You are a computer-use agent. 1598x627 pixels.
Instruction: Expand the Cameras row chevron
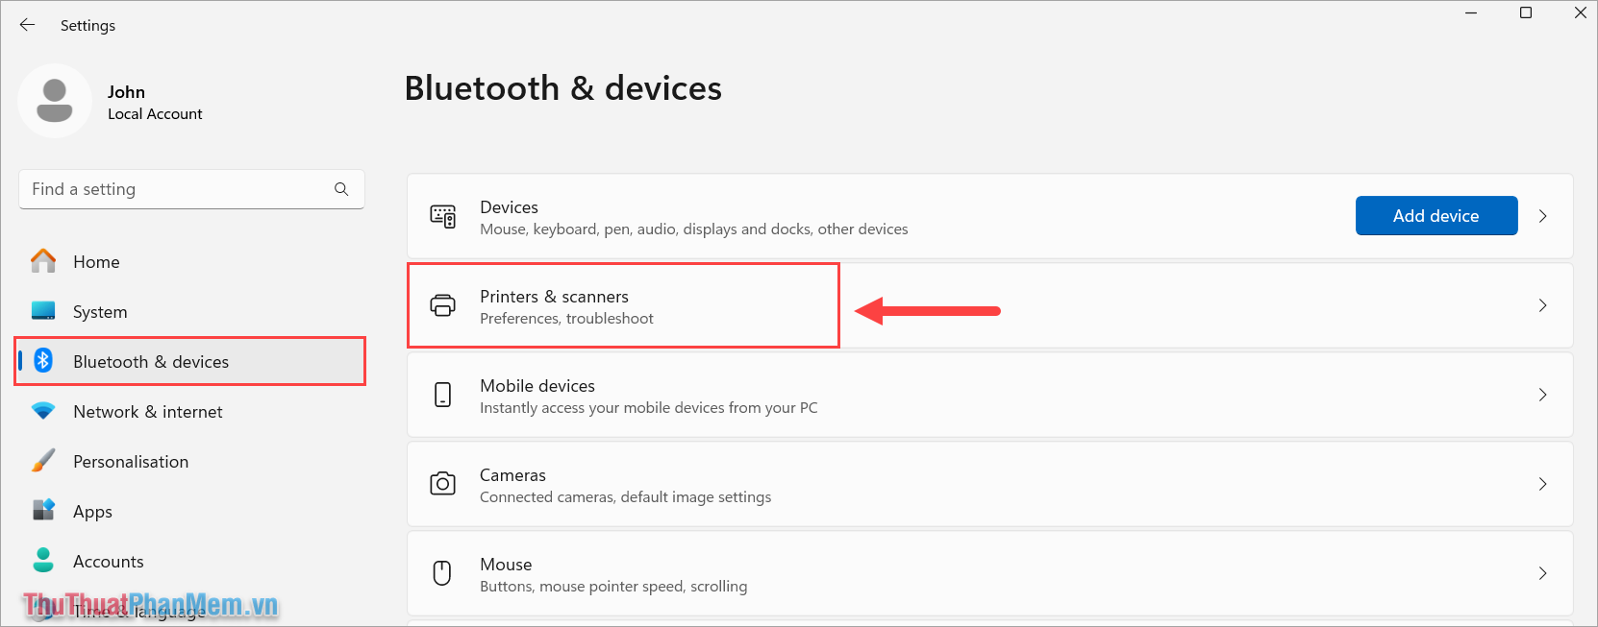[x=1542, y=484]
